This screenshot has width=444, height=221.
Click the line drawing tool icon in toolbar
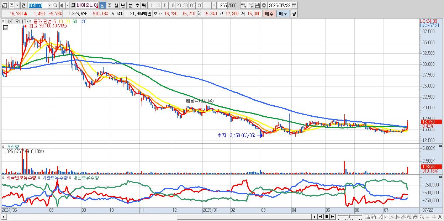(250, 5)
